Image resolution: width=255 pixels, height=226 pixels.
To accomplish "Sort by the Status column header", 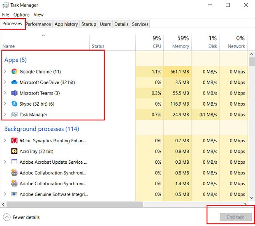I will click(x=112, y=42).
